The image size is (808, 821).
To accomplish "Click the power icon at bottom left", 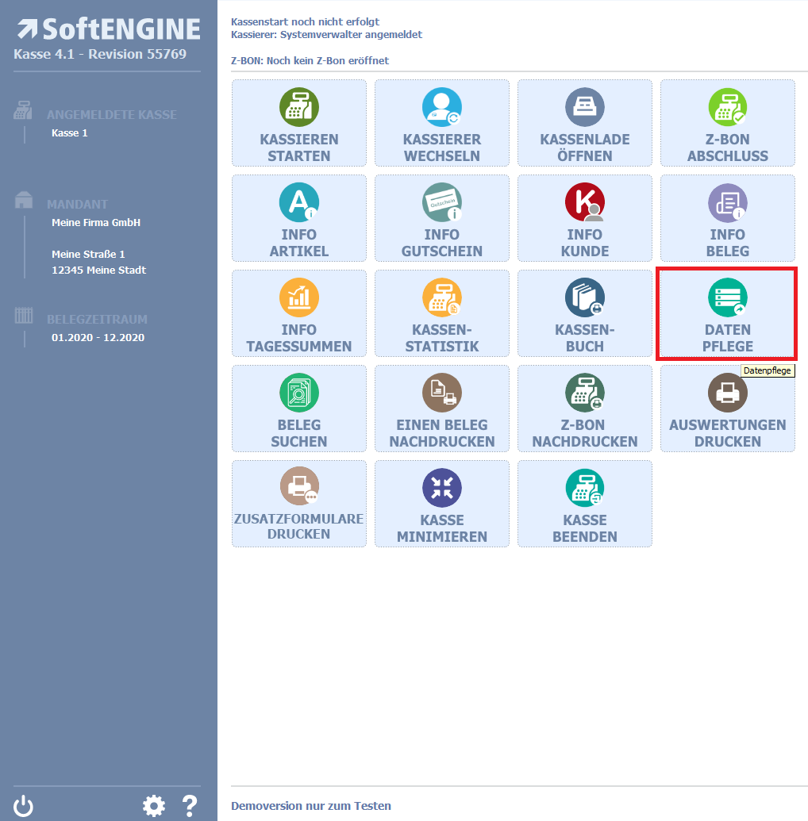I will (24, 806).
